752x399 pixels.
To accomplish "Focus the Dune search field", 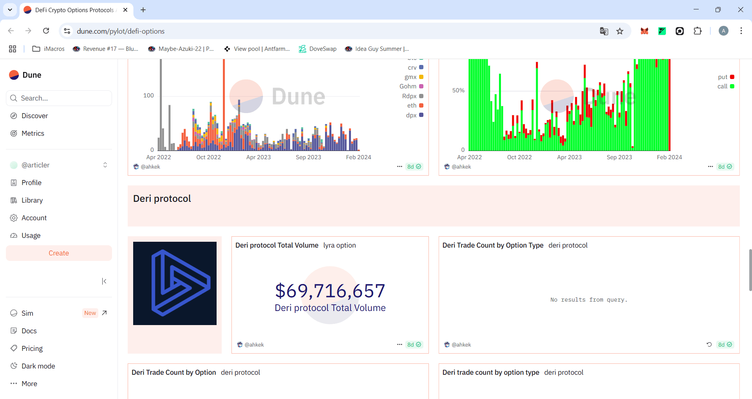I will (x=59, y=98).
